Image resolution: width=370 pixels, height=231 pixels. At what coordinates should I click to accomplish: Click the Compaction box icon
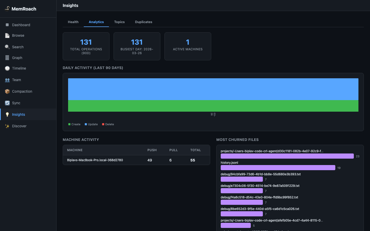click(7, 91)
